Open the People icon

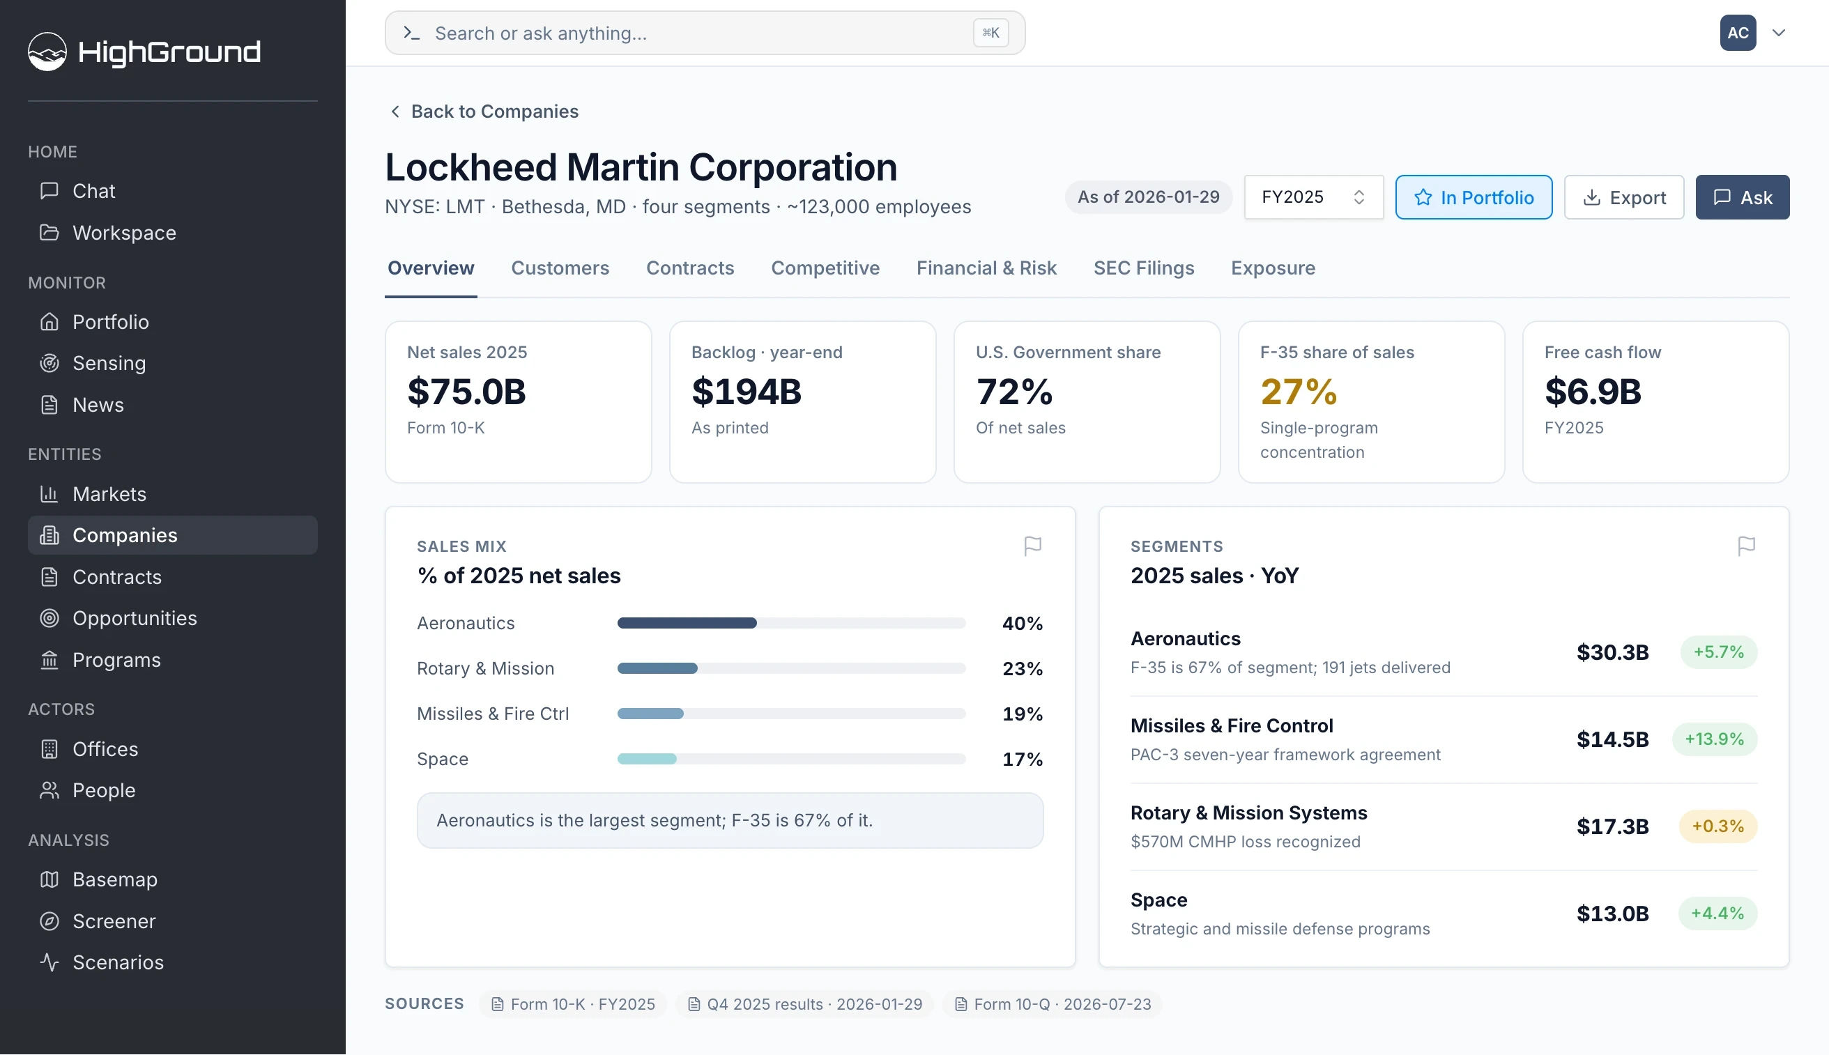pos(49,790)
